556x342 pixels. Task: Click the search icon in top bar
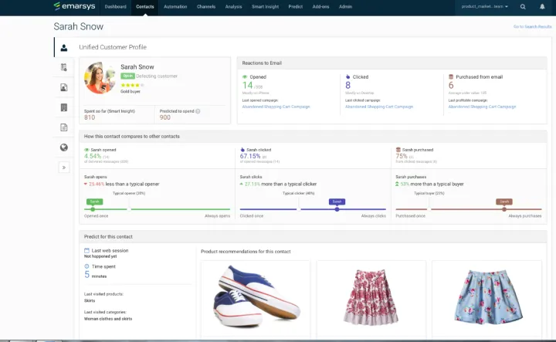(x=522, y=6)
